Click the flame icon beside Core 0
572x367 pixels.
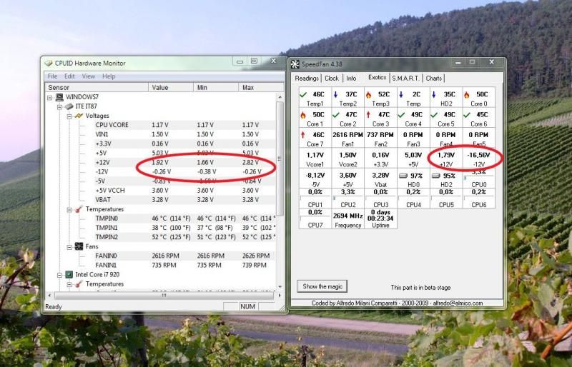tap(467, 95)
